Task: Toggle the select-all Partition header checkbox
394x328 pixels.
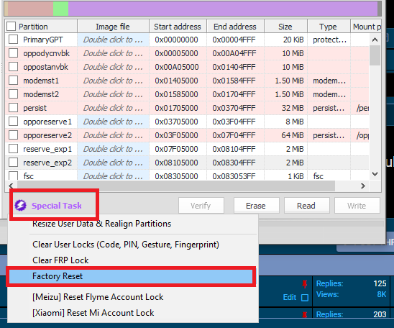Action: (x=11, y=26)
